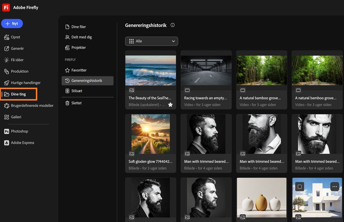Click the Dine filer document icon
Screen dimensions: 344x222
point(67,27)
